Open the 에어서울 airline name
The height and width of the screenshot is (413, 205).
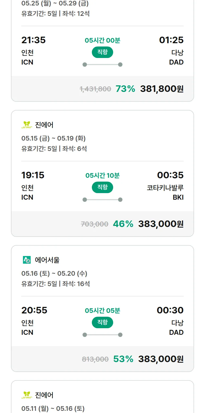(47, 260)
